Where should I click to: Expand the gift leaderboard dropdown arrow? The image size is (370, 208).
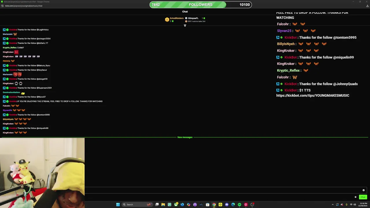click(x=185, y=25)
